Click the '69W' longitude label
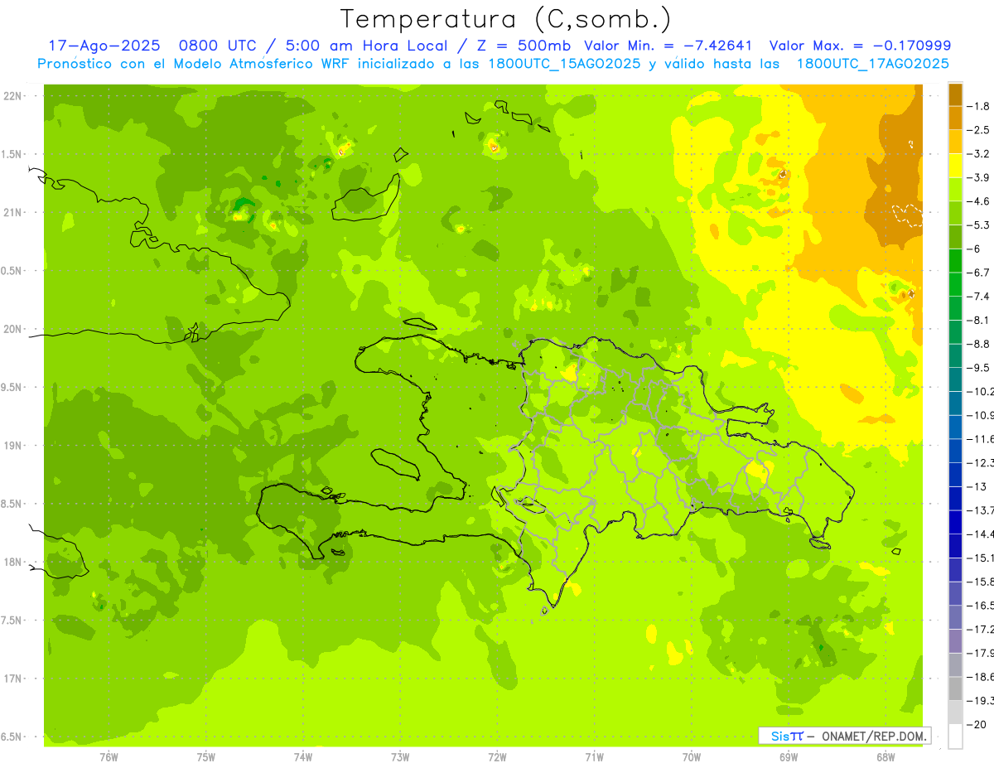 pyautogui.click(x=789, y=756)
